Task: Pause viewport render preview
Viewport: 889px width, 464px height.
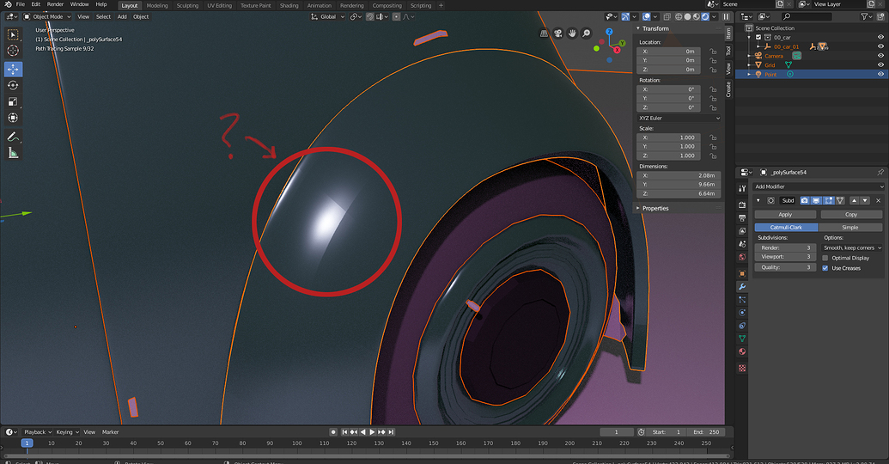Action: tap(726, 16)
